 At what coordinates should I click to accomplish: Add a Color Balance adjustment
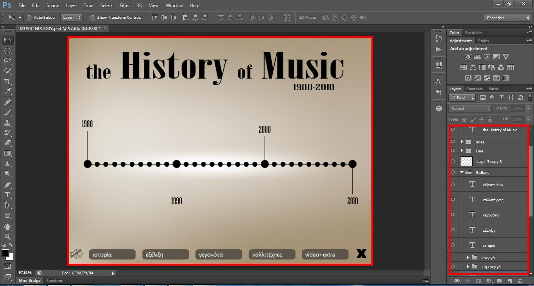[x=473, y=68]
